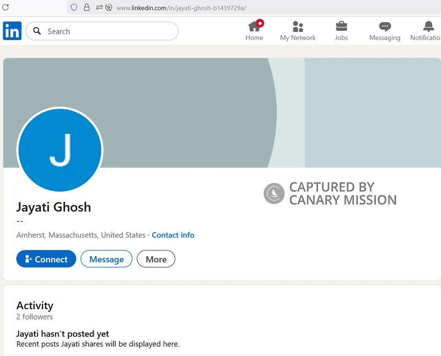Click the padlock site security icon
This screenshot has width=441, height=356.
coord(87,8)
